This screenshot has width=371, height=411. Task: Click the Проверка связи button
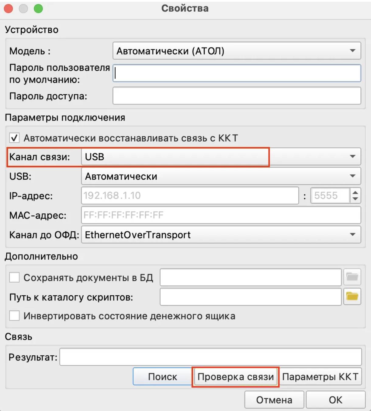tap(235, 377)
